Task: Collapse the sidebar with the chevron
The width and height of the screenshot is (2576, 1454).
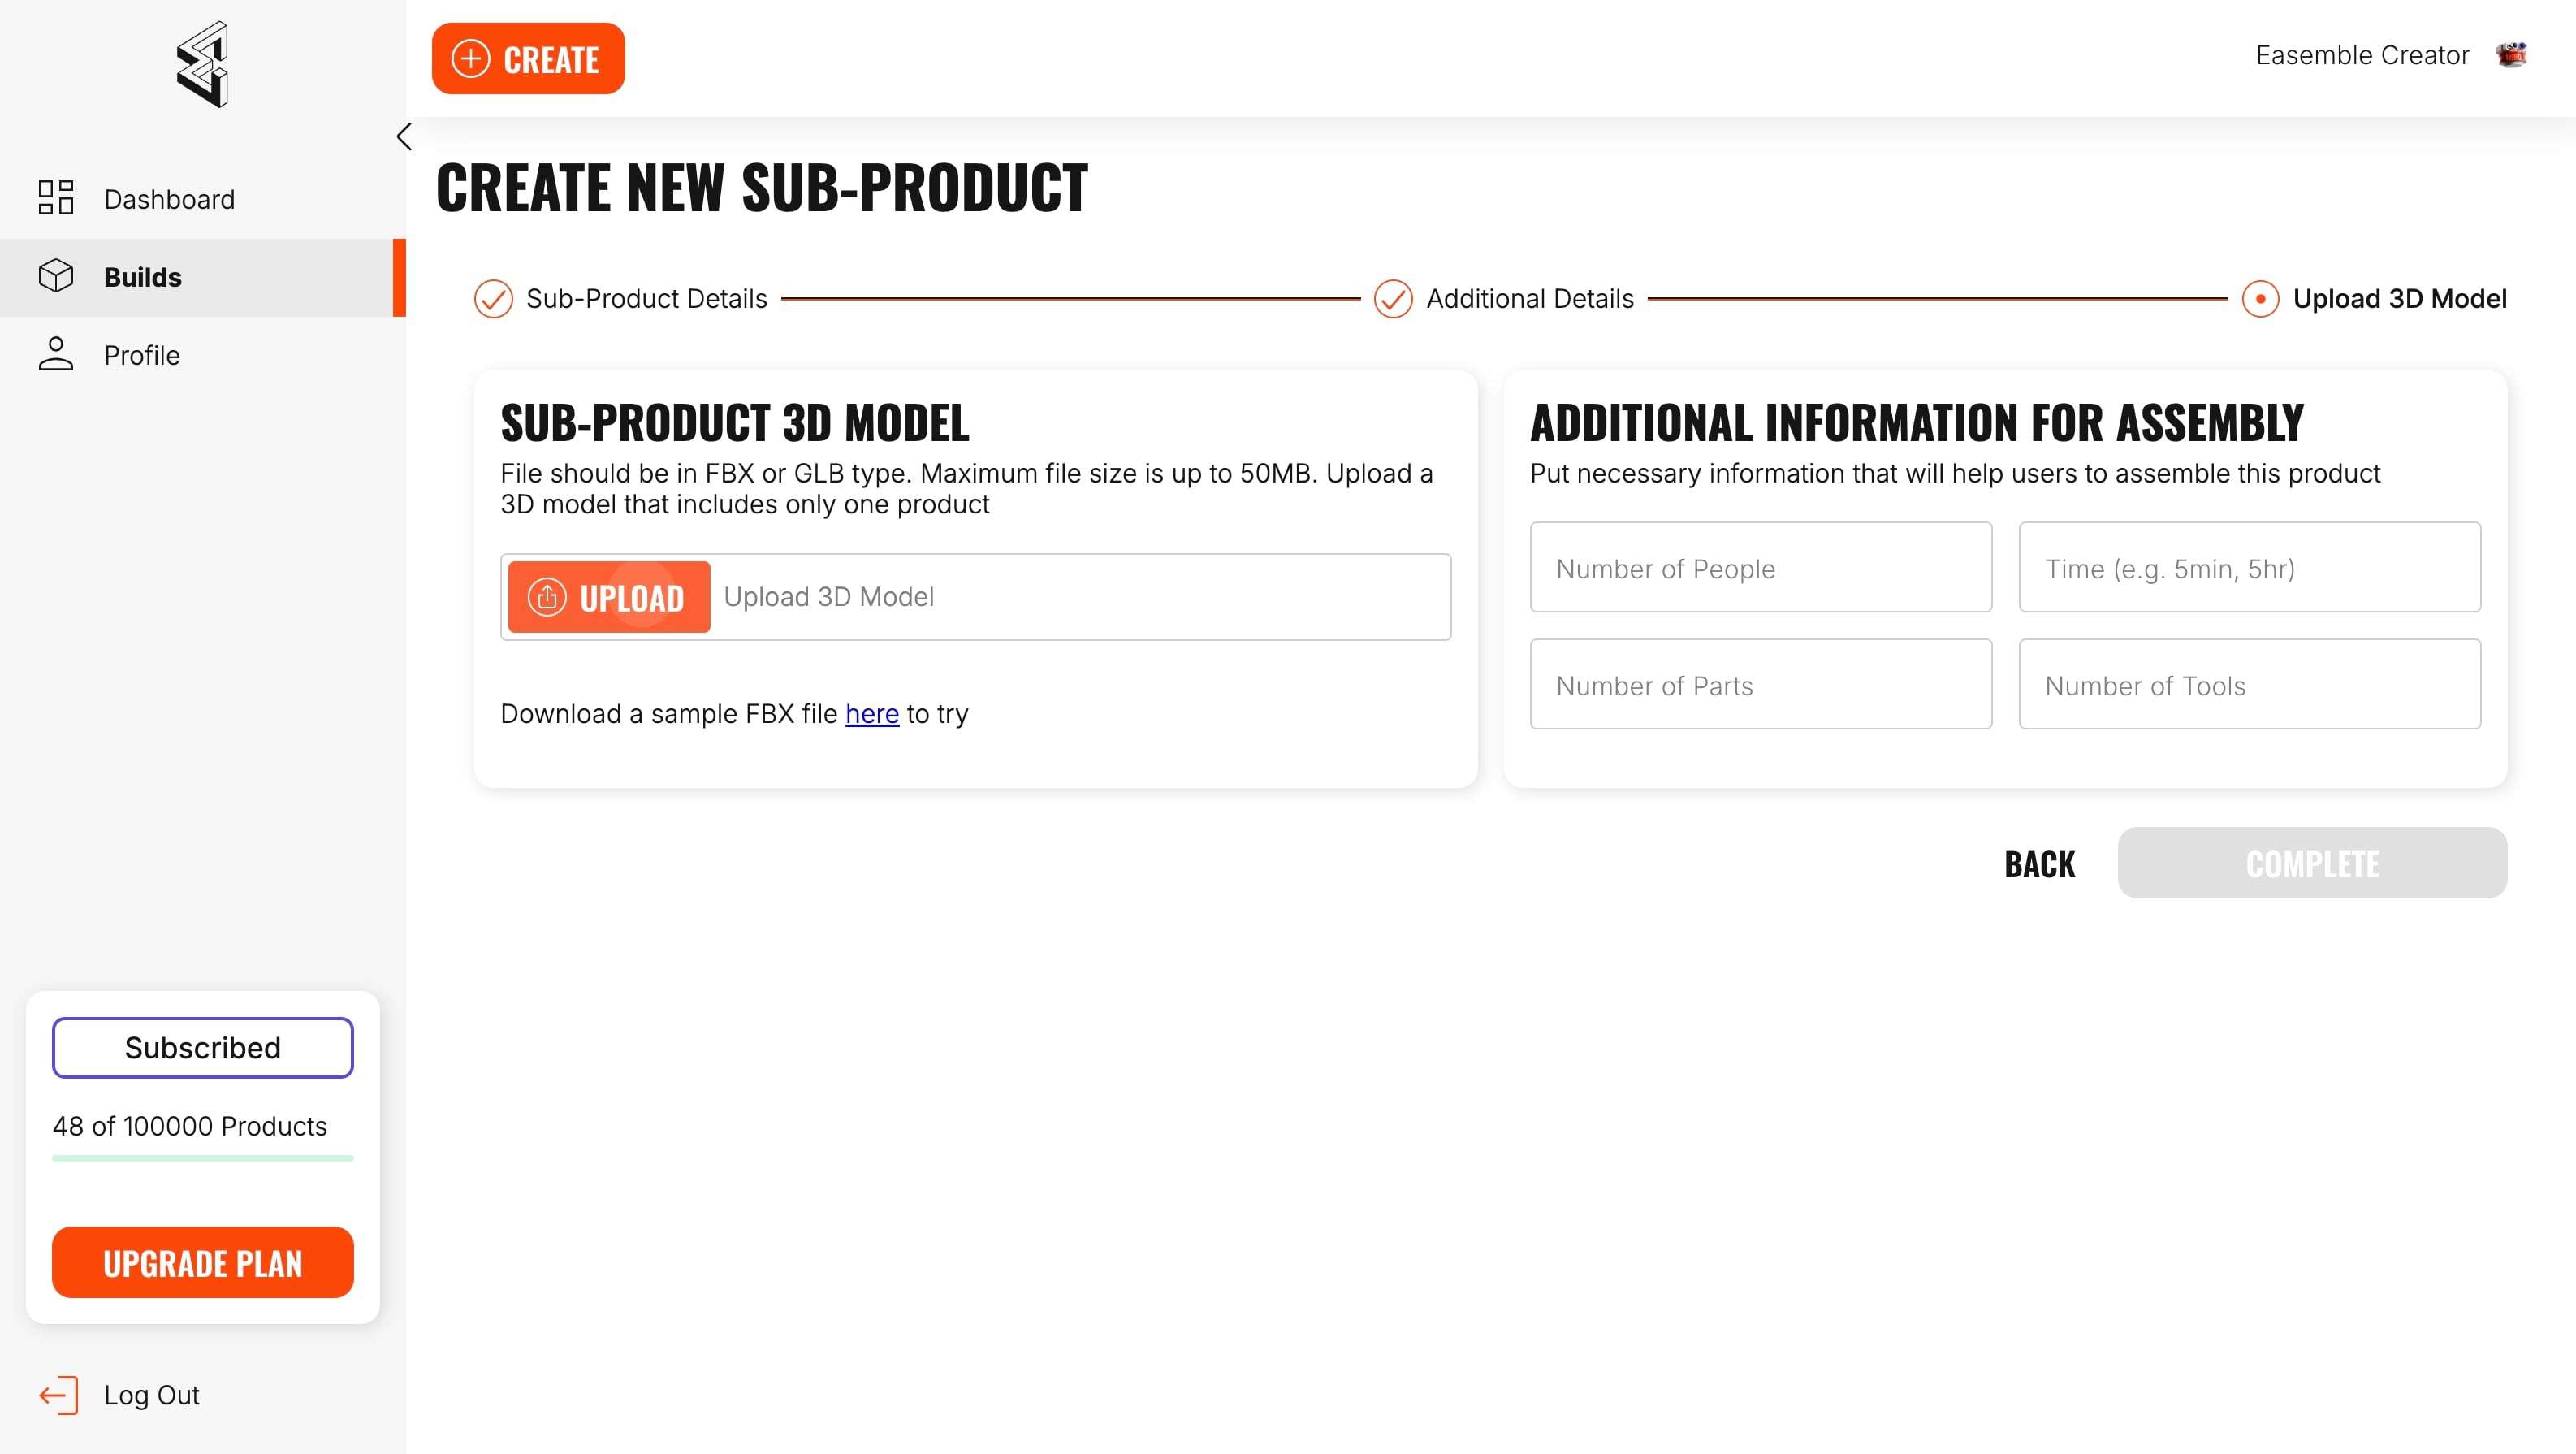Action: click(404, 137)
